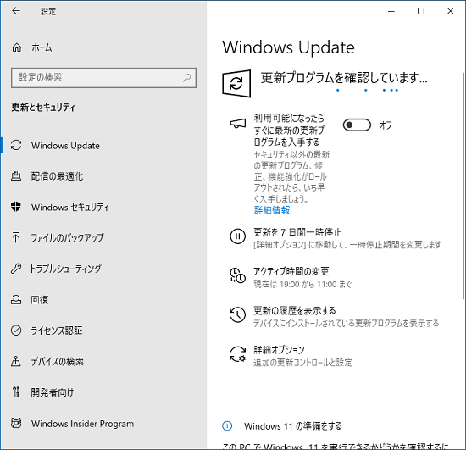This screenshot has height=450, width=466.
Task: Click the vertical scrollbar of the update pane
Action: point(463,186)
